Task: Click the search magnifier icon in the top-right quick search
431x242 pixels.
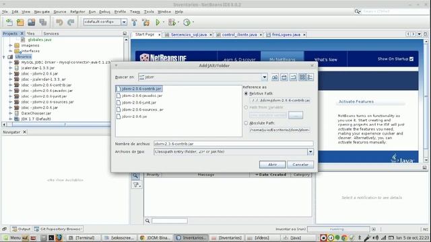Action: 358,11
